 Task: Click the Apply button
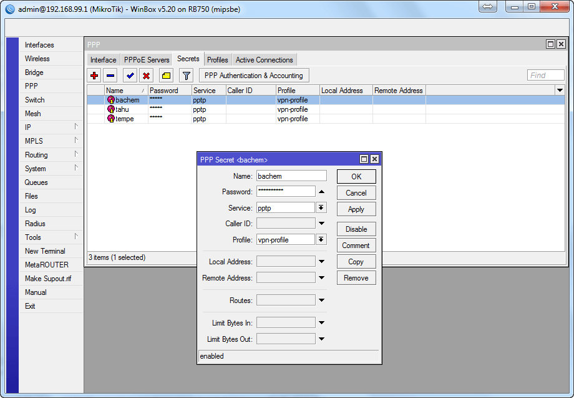(x=356, y=209)
